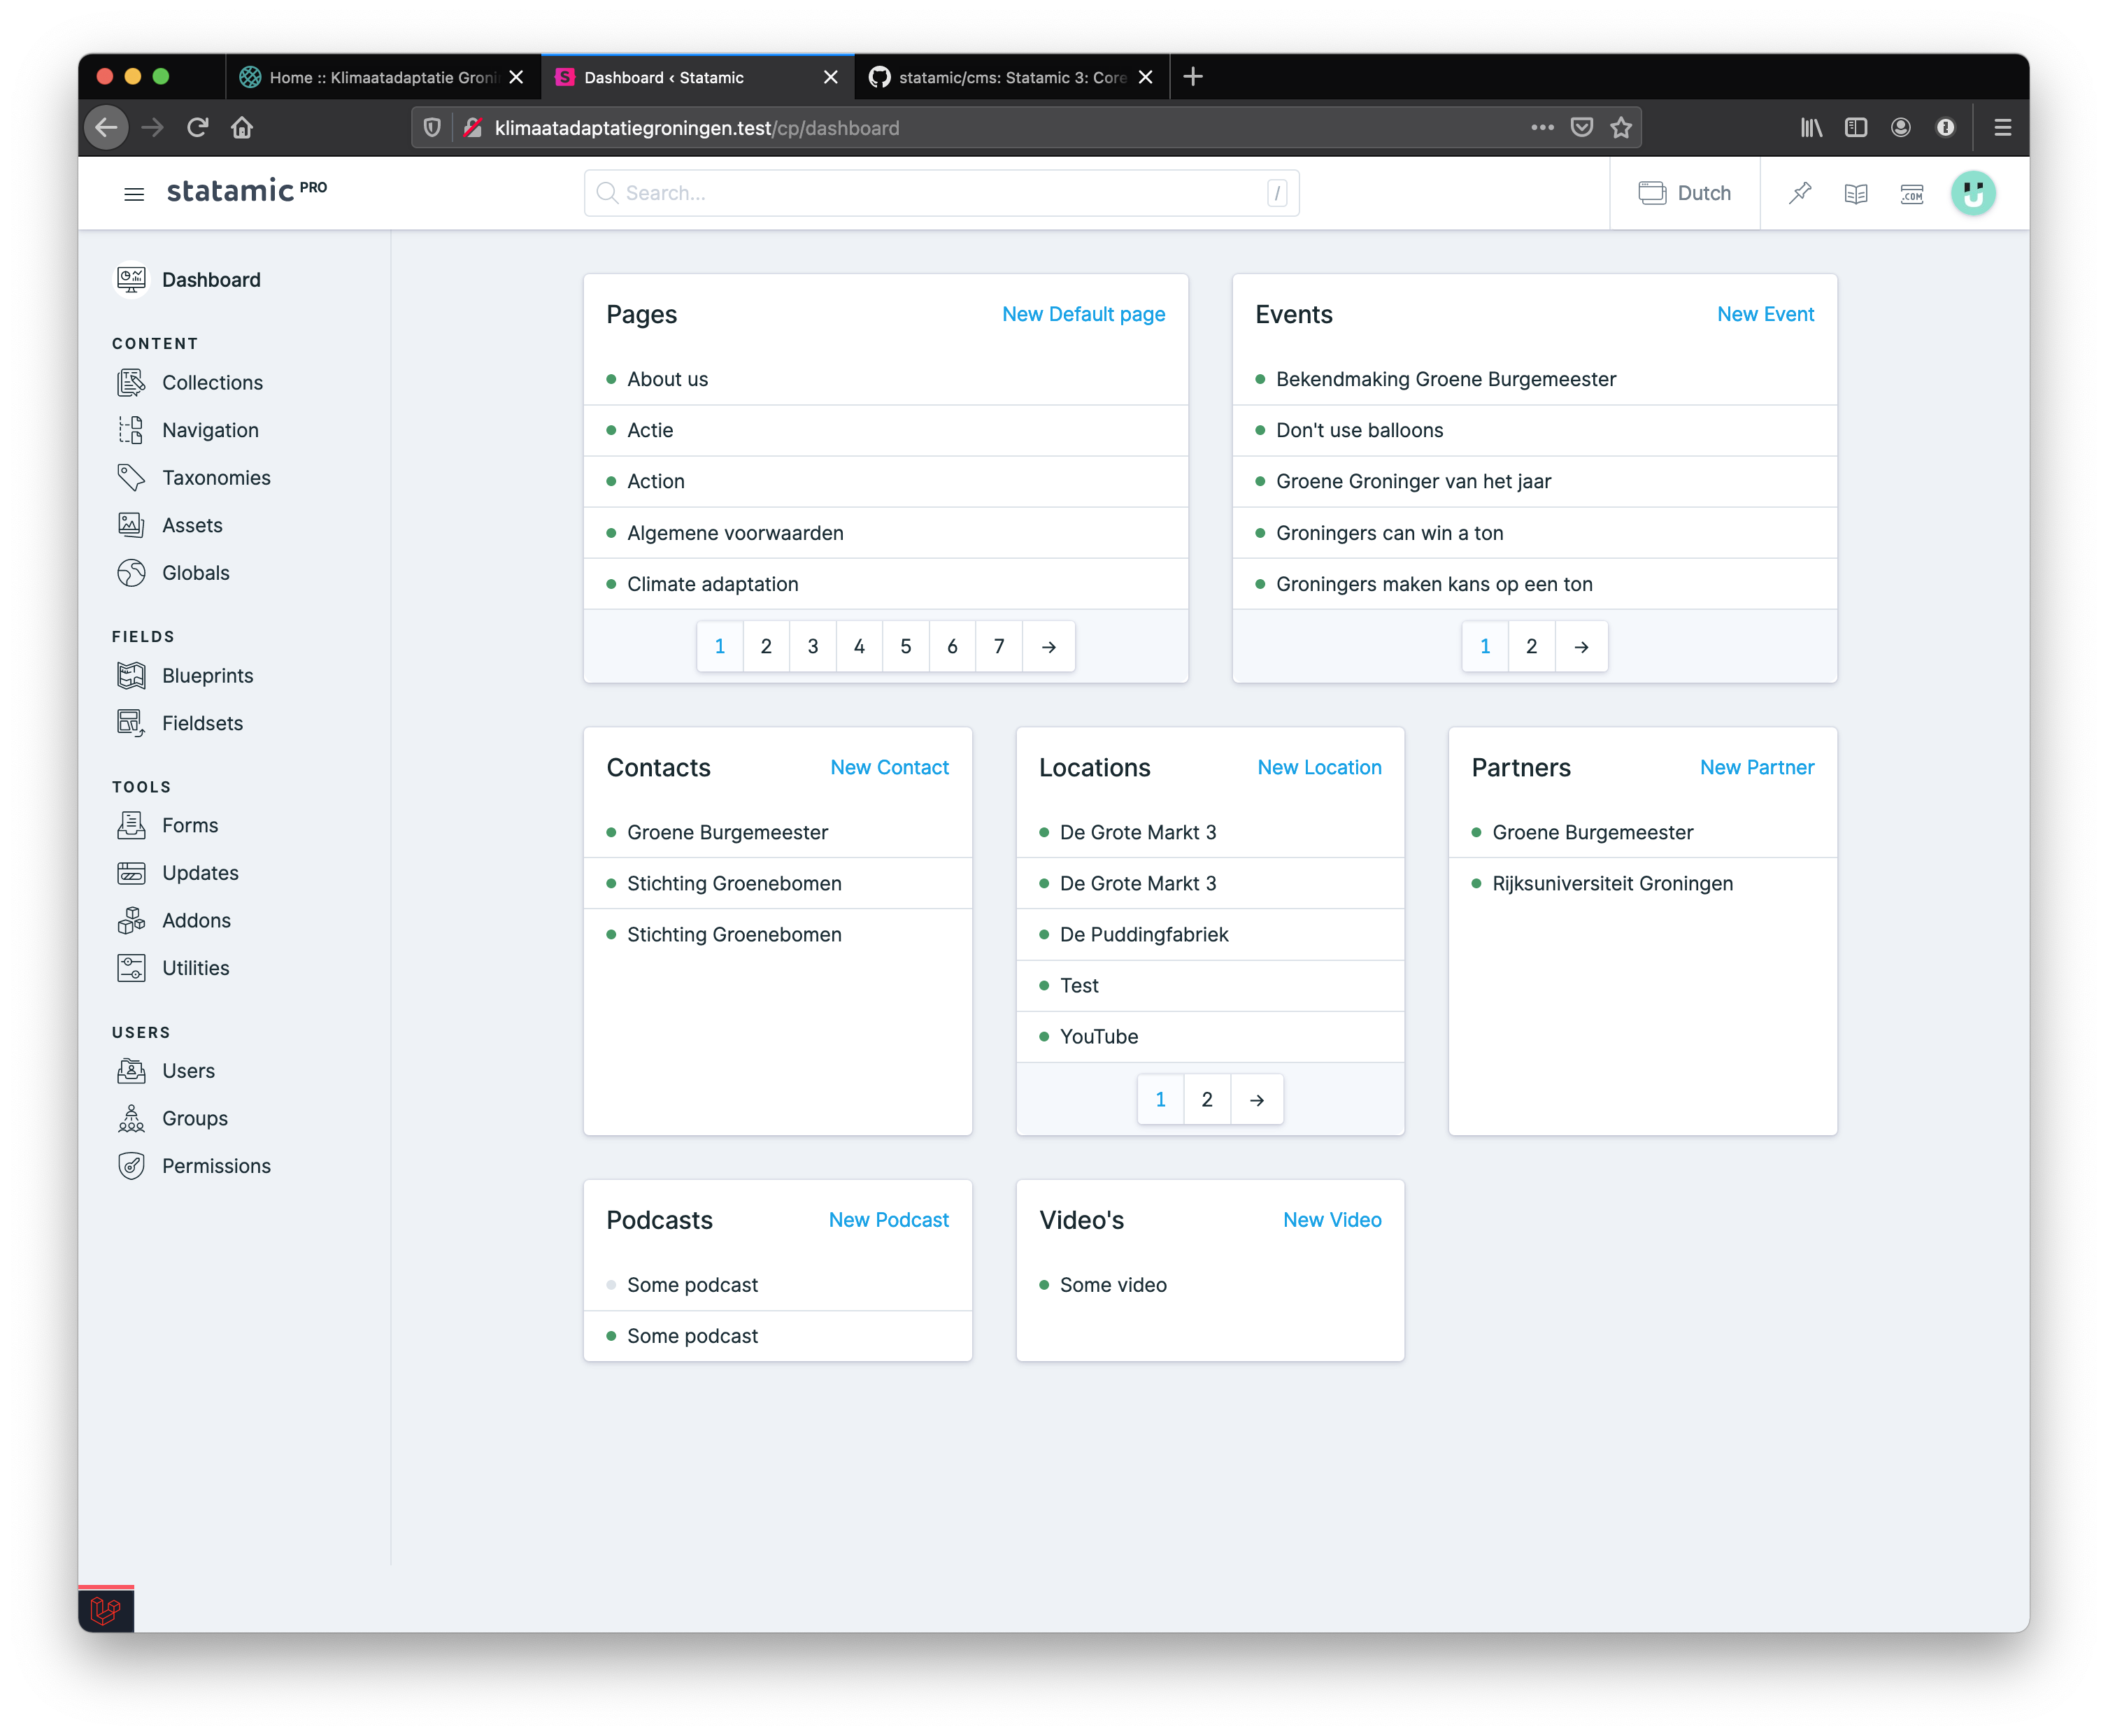Open the user avatar menu
This screenshot has height=1736, width=2108.
point(1974,193)
